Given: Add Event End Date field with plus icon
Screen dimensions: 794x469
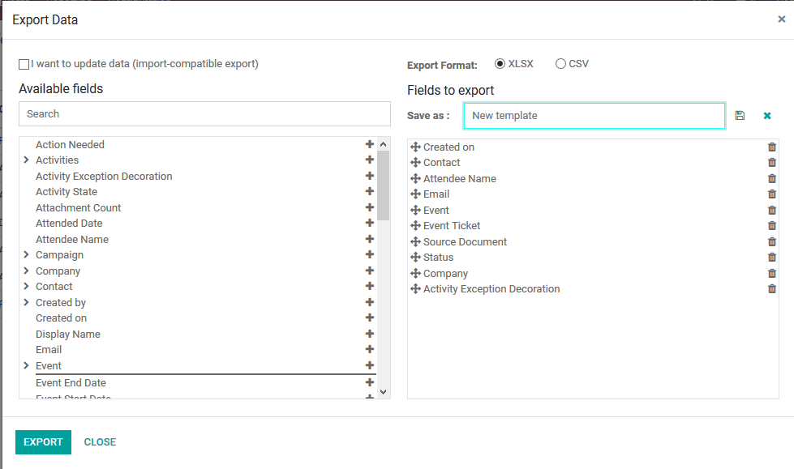Looking at the screenshot, I should (370, 382).
